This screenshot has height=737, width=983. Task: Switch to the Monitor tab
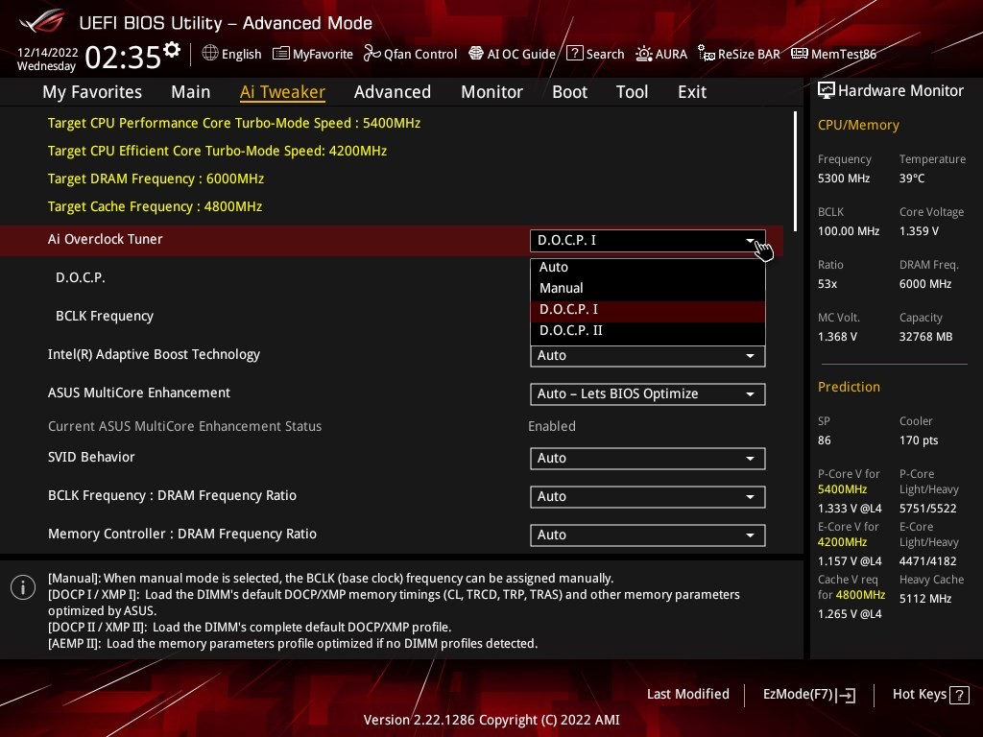[491, 91]
